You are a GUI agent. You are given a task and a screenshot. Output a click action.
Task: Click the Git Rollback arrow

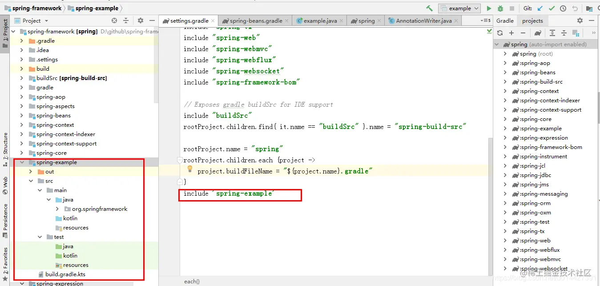575,8
